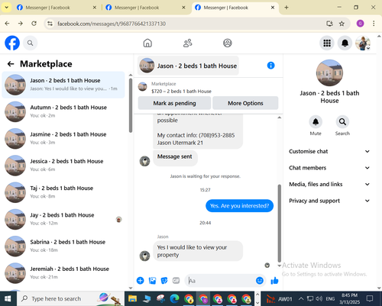
Task: Open the taskbar clock and date
Action: [349, 298]
